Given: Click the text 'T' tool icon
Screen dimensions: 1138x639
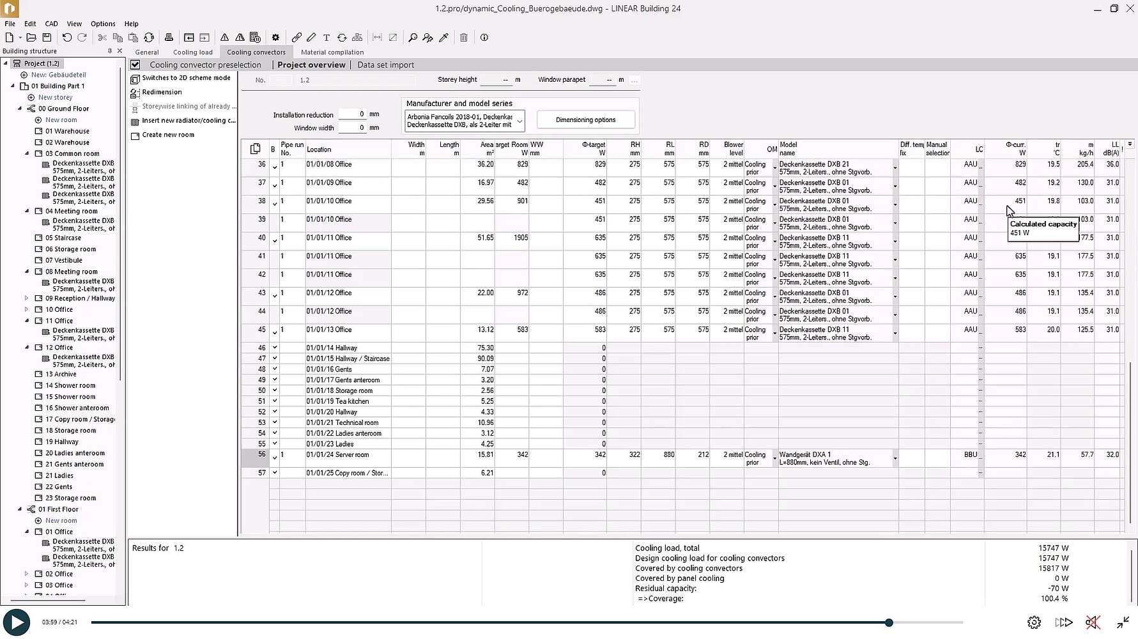Looking at the screenshot, I should coord(326,38).
